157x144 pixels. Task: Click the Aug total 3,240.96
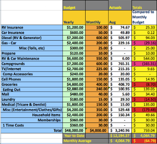point(120,131)
